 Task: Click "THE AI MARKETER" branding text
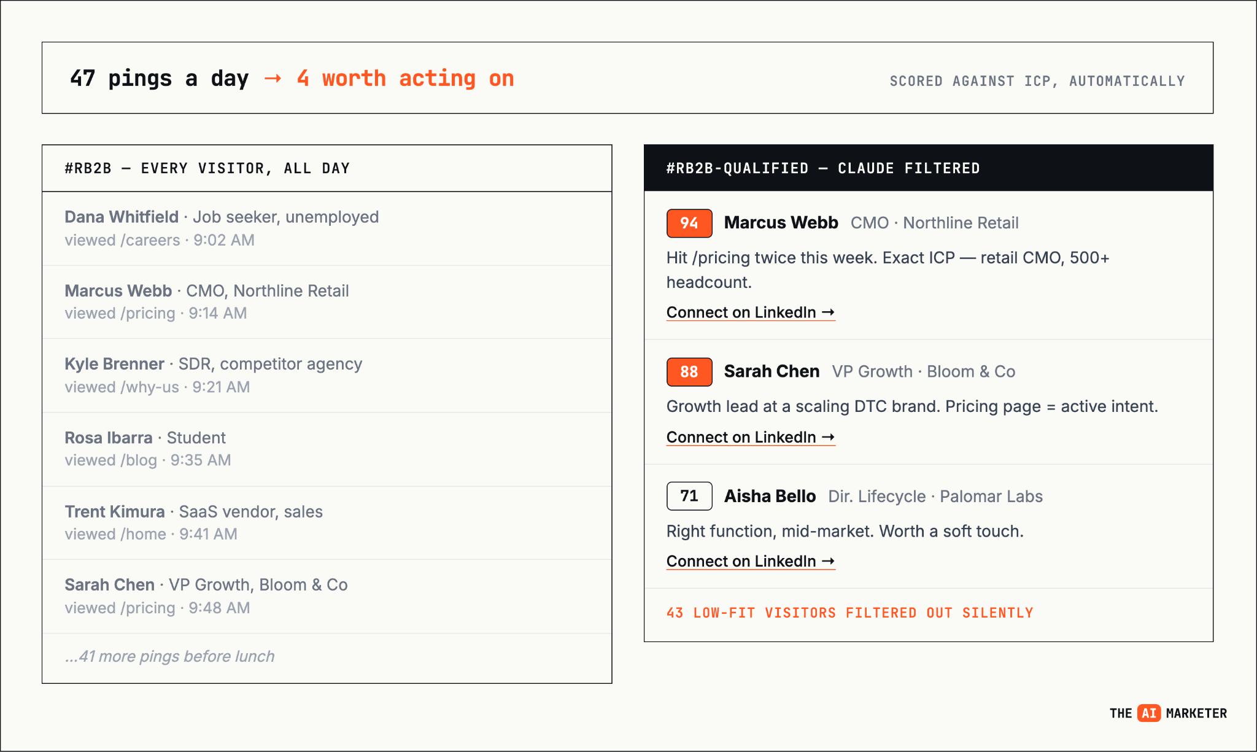[1168, 713]
